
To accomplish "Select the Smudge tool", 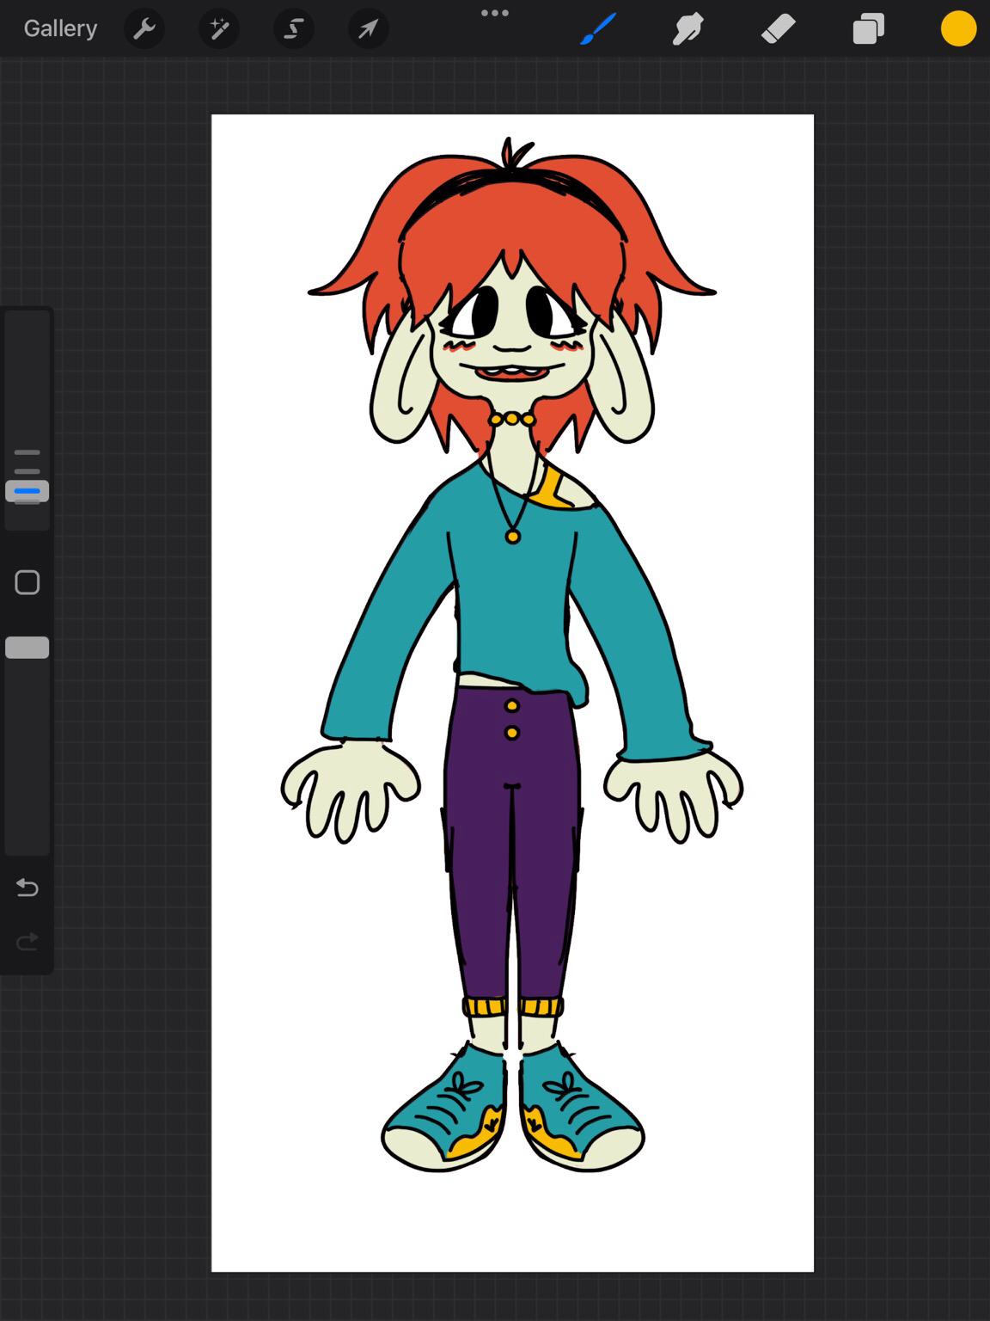I will click(688, 29).
